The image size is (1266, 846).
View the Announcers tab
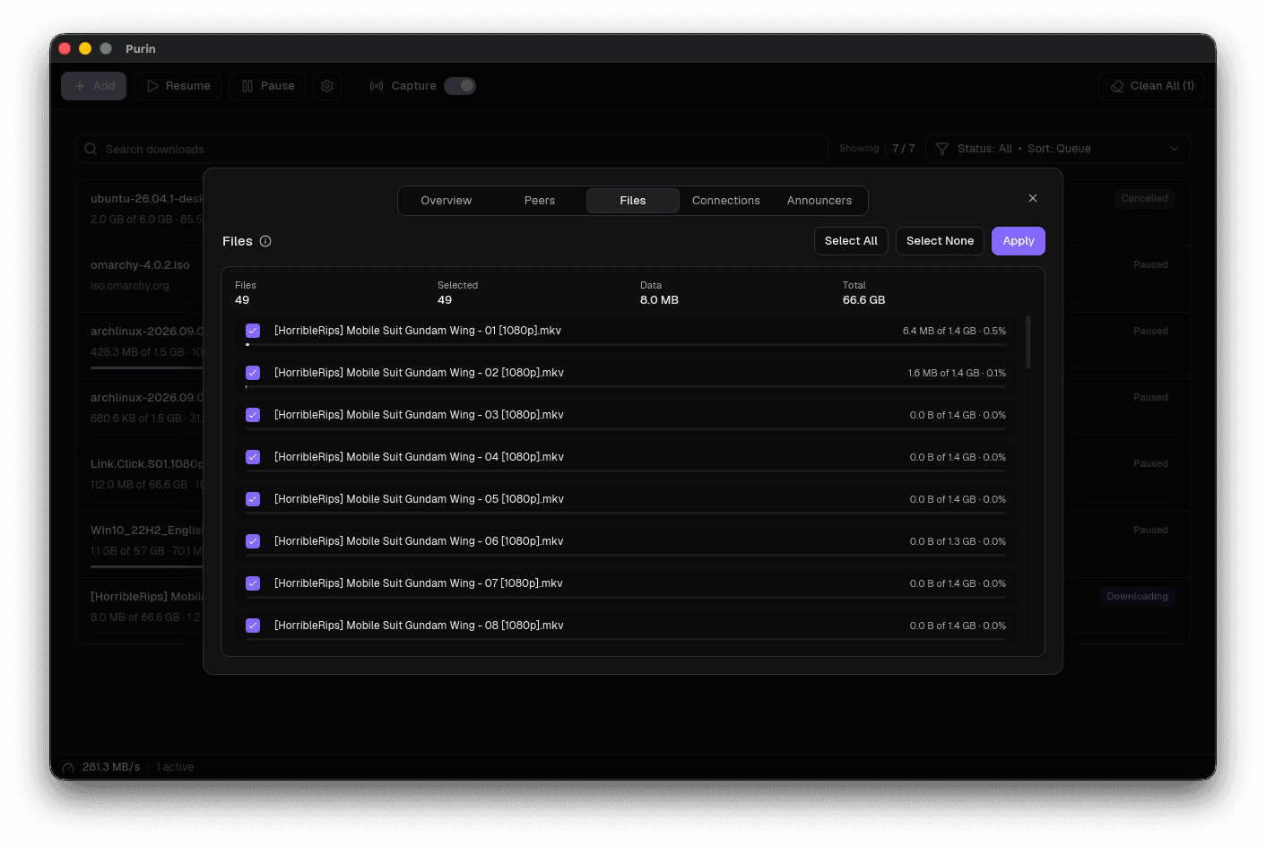(819, 201)
